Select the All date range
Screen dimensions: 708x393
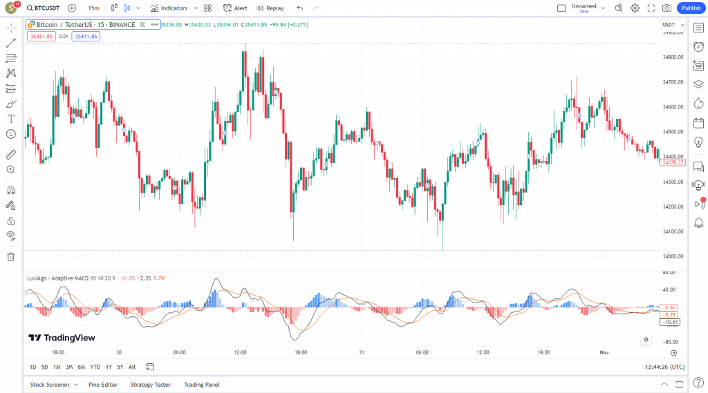point(132,367)
